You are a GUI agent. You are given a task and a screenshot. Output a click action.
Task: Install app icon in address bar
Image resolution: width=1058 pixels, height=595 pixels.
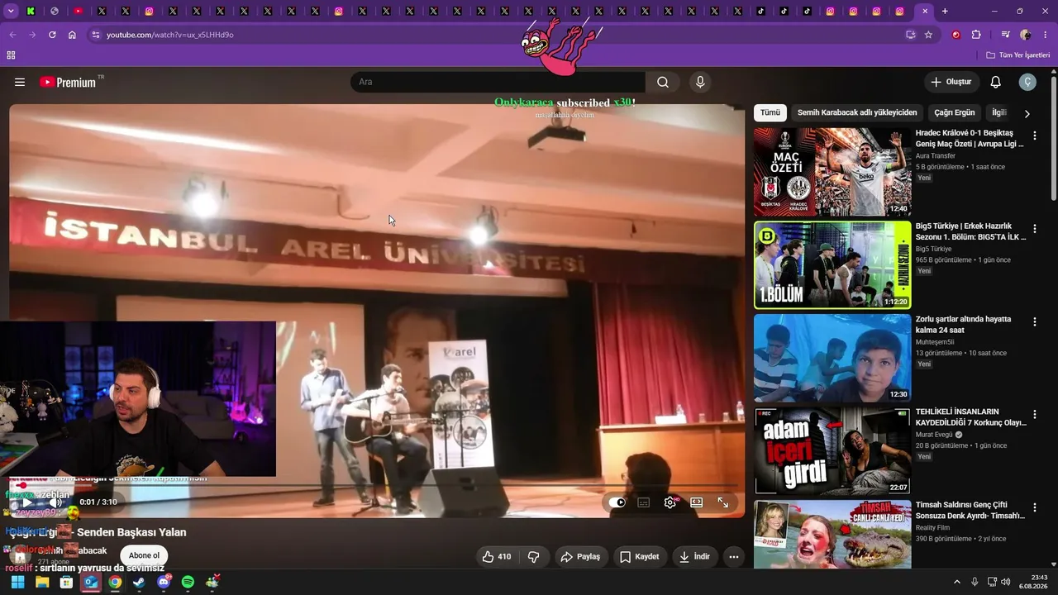[910, 35]
